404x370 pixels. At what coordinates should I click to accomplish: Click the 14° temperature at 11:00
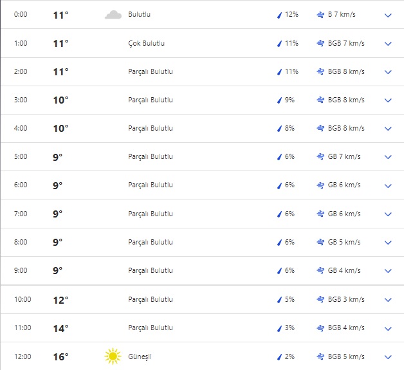click(x=60, y=328)
